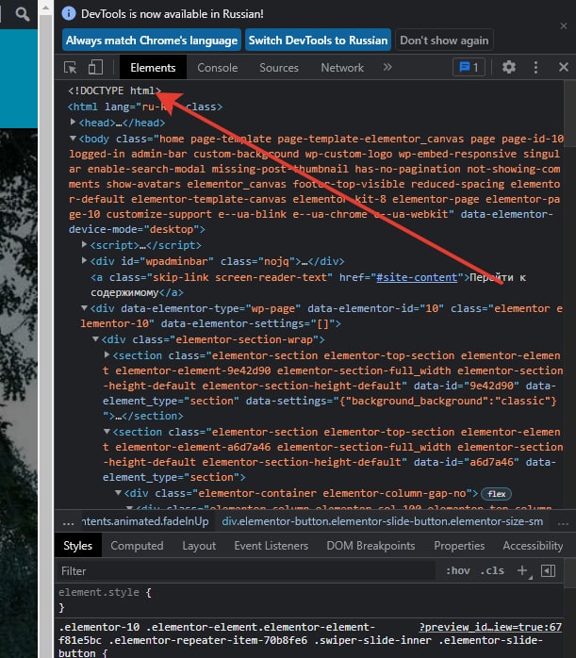The image size is (576, 658).
Task: Click the page scrollbar up arrow
Action: pyautogui.click(x=46, y=8)
